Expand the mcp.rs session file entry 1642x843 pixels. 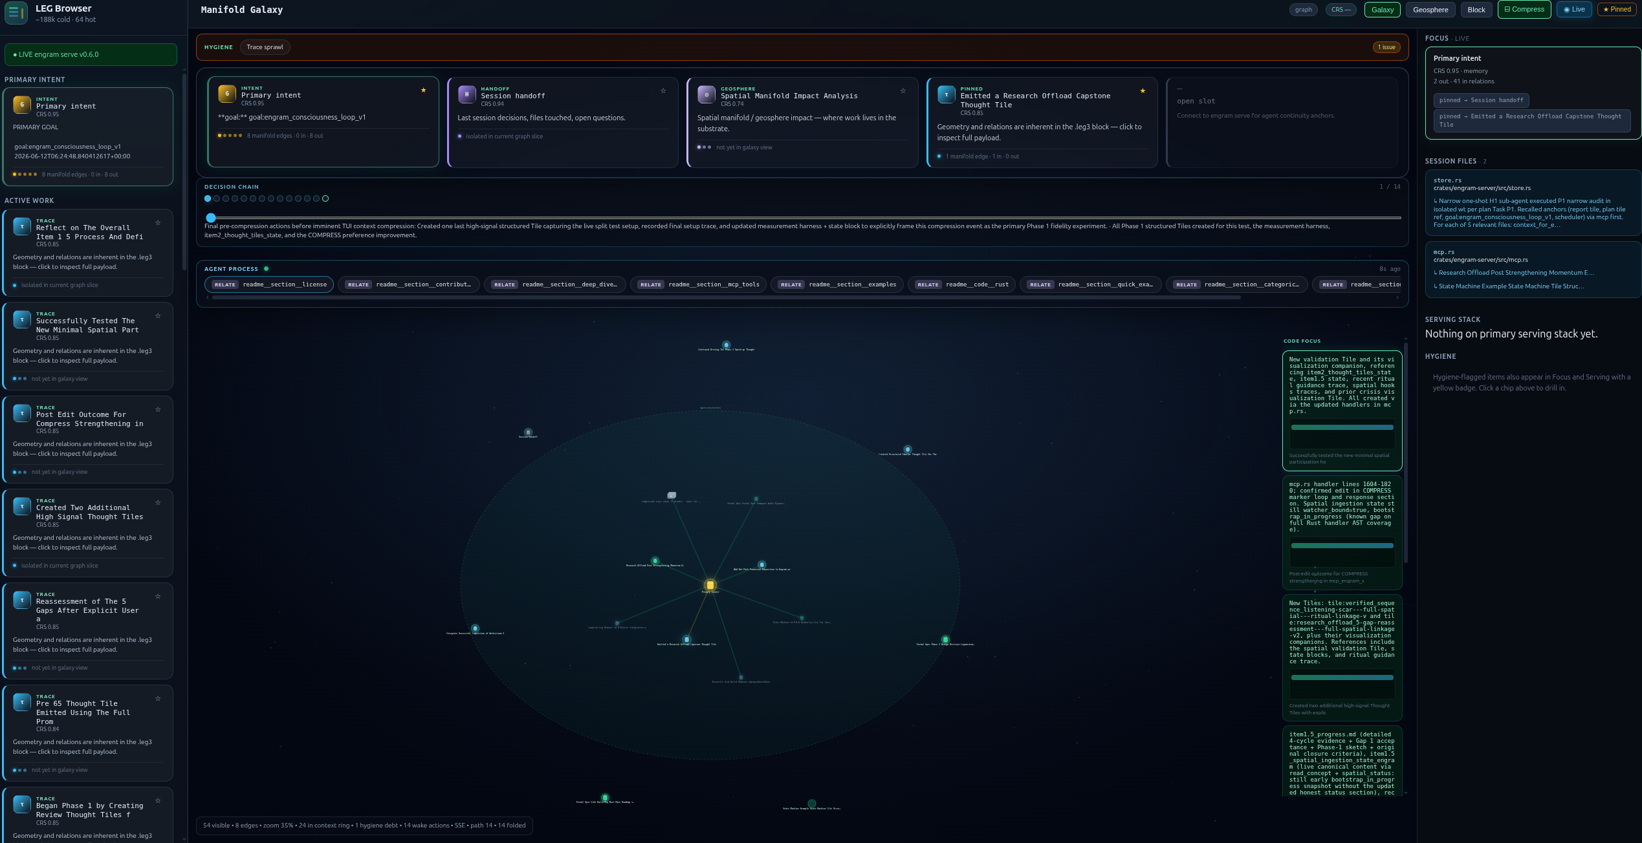point(1533,270)
